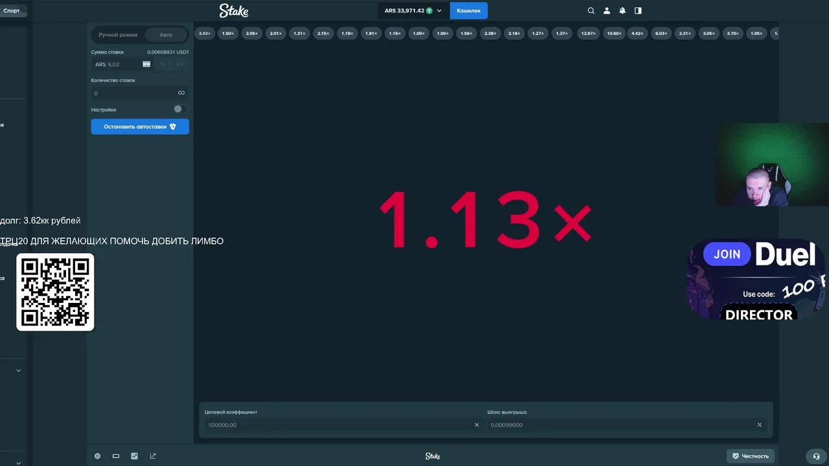Viewport: 829px width, 466px height.
Task: Open the Честность fairness button
Action: pyautogui.click(x=751, y=456)
